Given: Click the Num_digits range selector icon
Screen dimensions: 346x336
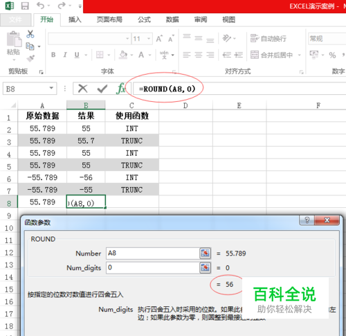Looking at the screenshot, I should 205,267.
